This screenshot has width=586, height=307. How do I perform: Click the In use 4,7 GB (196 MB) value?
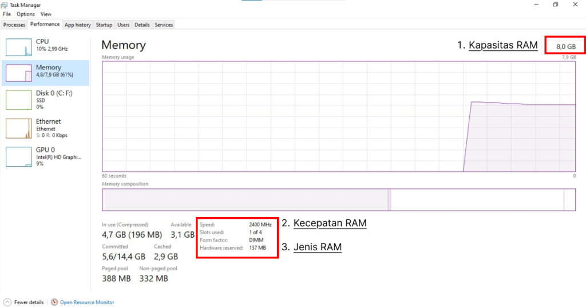point(132,235)
